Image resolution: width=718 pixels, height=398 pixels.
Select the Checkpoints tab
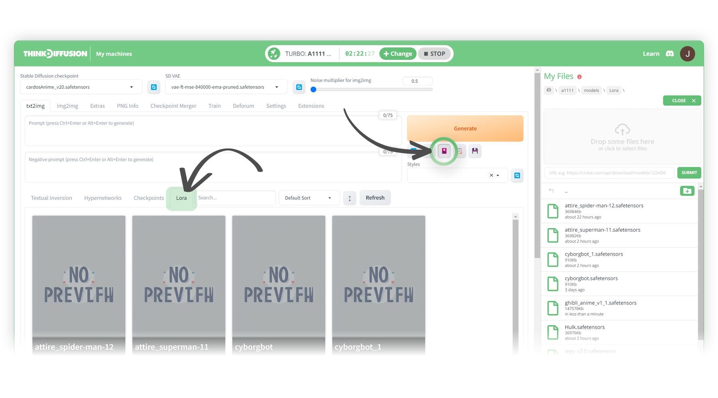(x=148, y=198)
